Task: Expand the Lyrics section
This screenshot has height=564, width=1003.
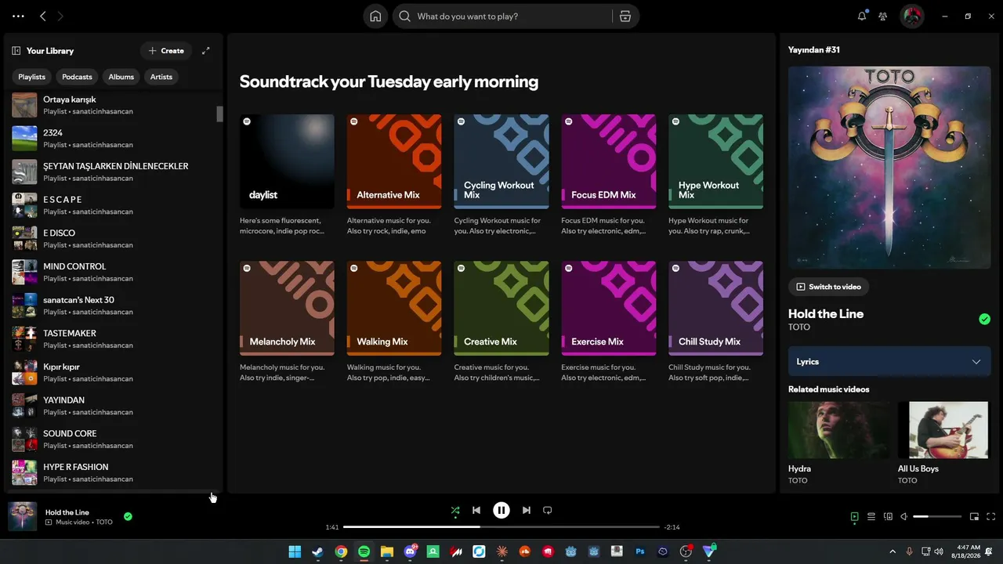Action: [x=889, y=362]
